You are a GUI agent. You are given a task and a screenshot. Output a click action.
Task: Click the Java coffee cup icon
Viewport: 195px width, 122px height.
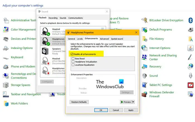pyautogui.click(x=191, y=48)
